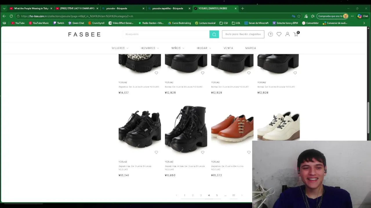Expand the NIÑOS menu
Viewport: 371px width, 208px height.
tap(178, 48)
